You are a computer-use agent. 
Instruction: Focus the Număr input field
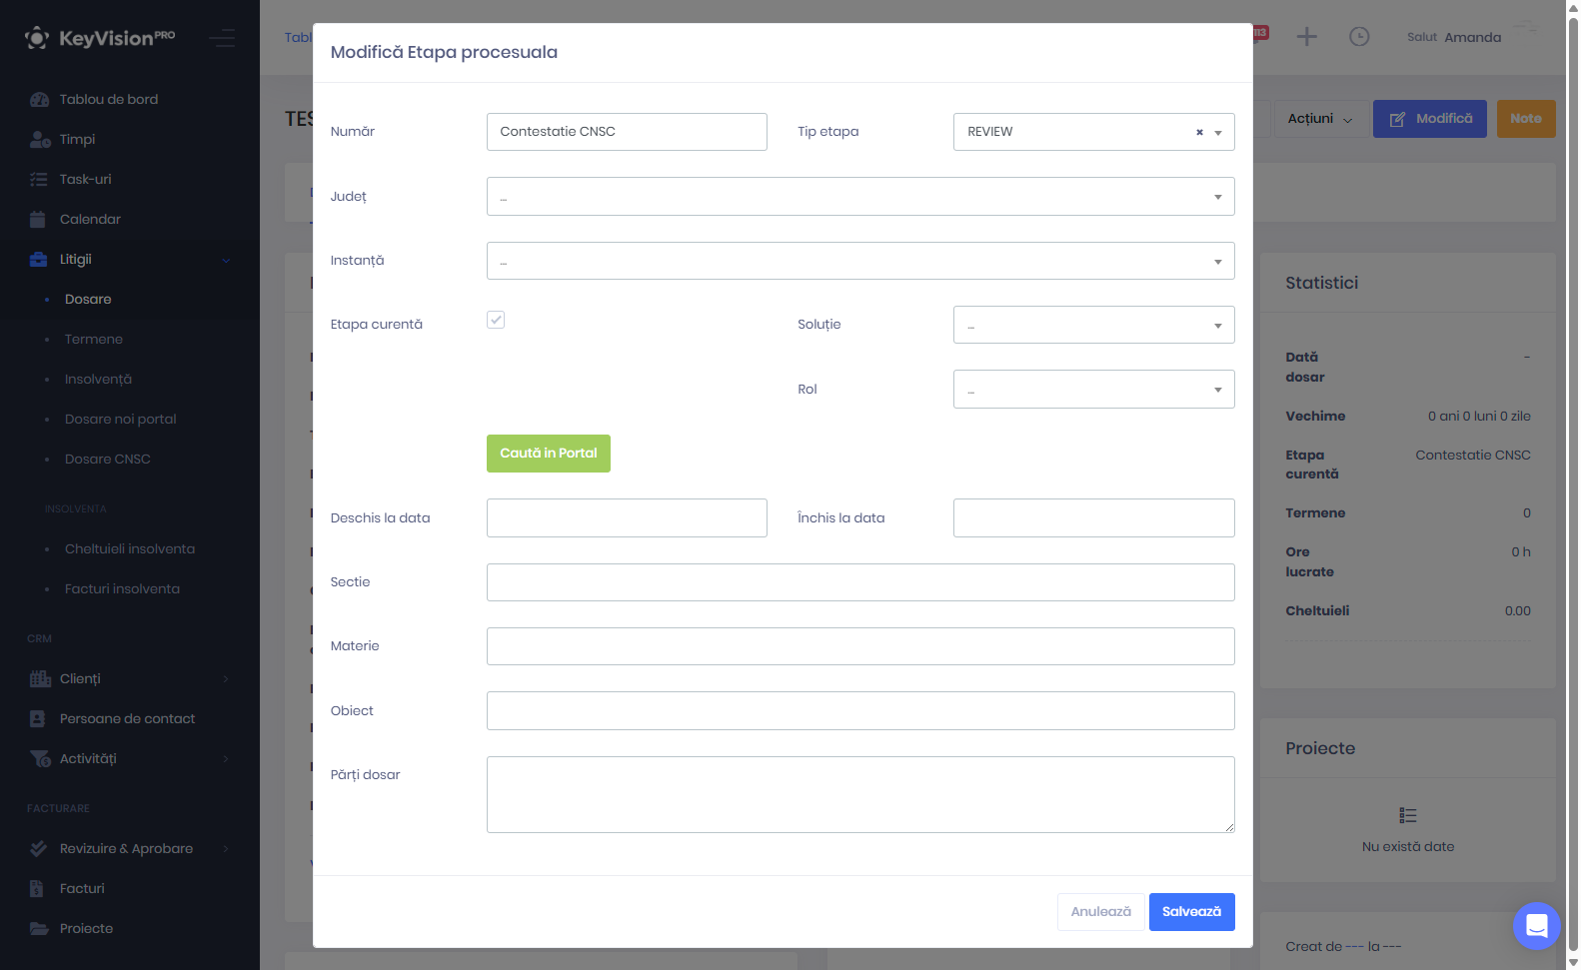[627, 132]
